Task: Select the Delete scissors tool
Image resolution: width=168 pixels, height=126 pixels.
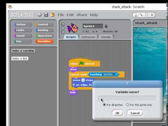Action: (141, 15)
